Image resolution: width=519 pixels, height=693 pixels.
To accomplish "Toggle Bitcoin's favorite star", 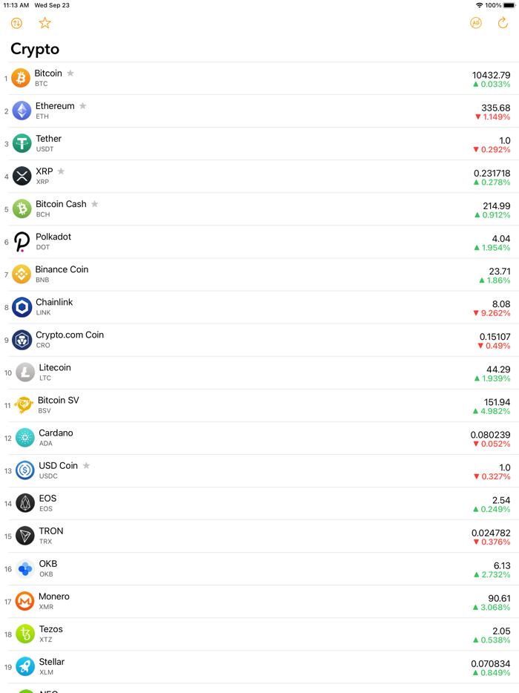I will [70, 73].
